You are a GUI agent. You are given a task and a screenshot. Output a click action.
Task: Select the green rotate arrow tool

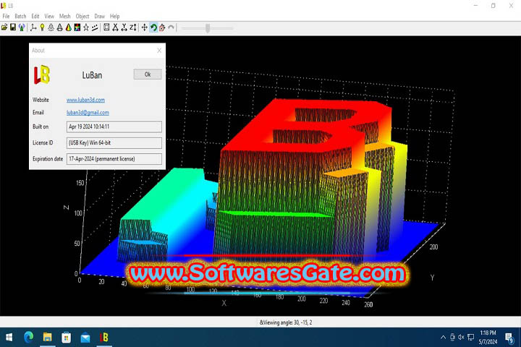click(153, 27)
